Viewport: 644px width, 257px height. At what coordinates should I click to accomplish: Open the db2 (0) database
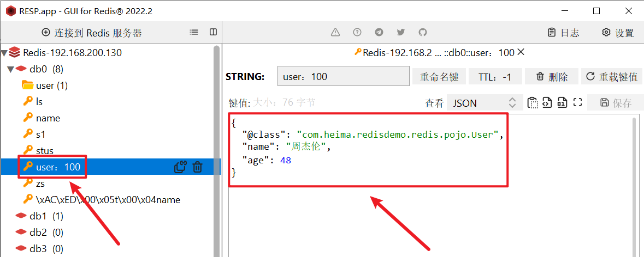pos(39,232)
